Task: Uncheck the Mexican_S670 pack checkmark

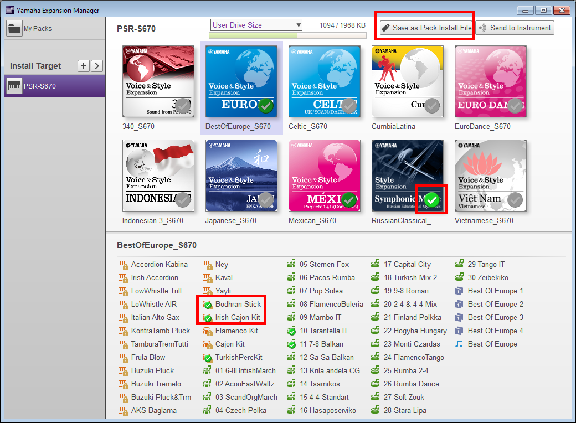Action: tap(348, 200)
